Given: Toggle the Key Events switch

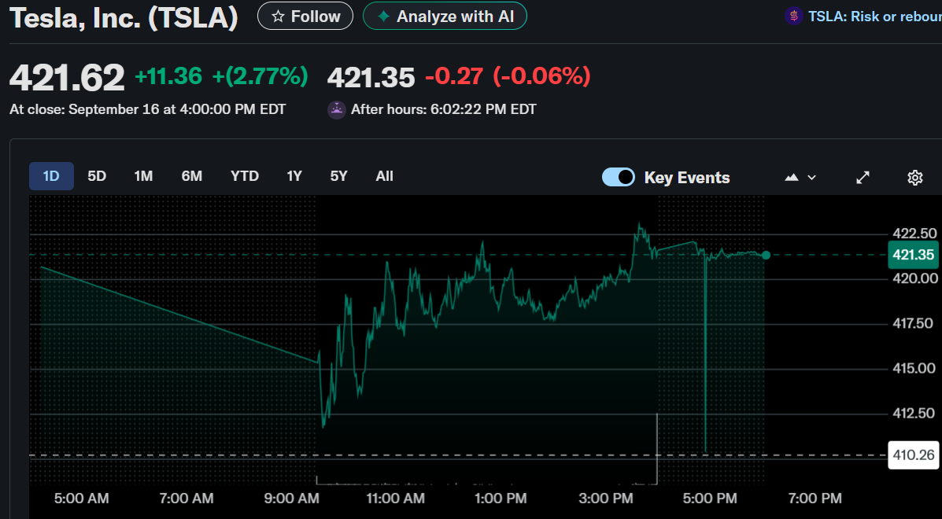Looking at the screenshot, I should coord(619,178).
